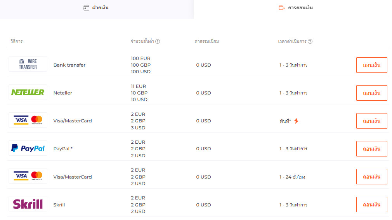The width and height of the screenshot is (392, 220).
Task: Click help icon next to processing time header
Action: tap(310, 41)
